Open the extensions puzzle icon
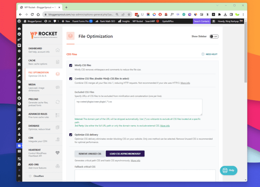 (x=220, y=14)
